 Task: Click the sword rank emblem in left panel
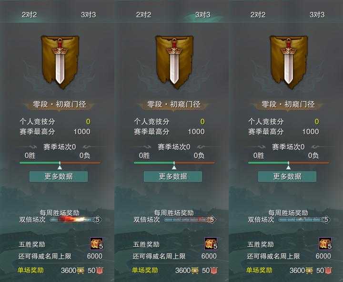tap(60, 62)
